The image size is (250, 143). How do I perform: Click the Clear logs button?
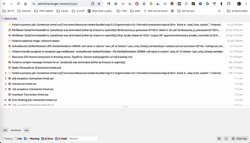240,139
